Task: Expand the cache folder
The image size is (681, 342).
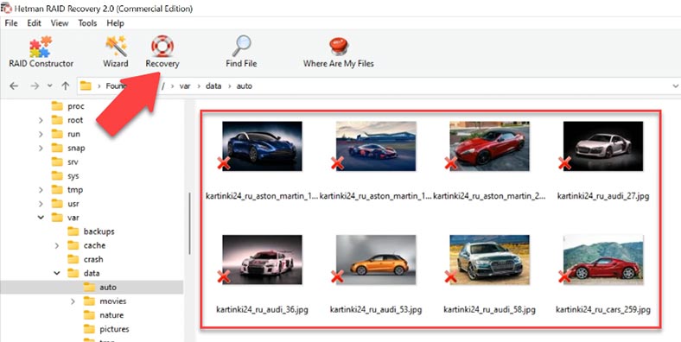Action: click(x=57, y=245)
